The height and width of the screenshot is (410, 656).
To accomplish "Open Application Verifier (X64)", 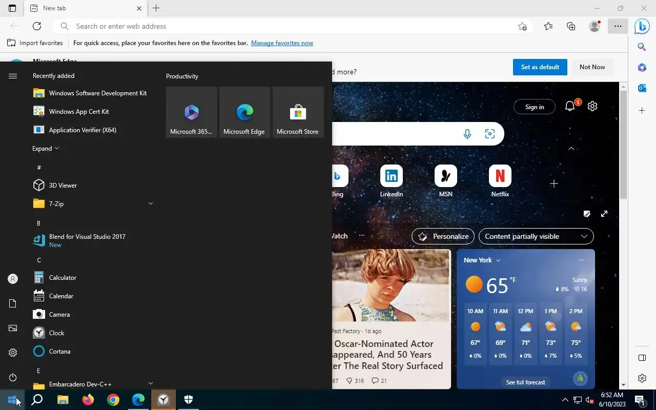I will click(93, 130).
